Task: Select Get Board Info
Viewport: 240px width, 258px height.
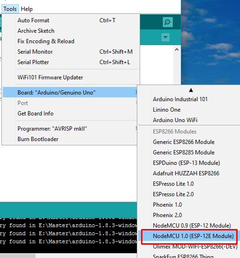Action: click(x=70, y=114)
